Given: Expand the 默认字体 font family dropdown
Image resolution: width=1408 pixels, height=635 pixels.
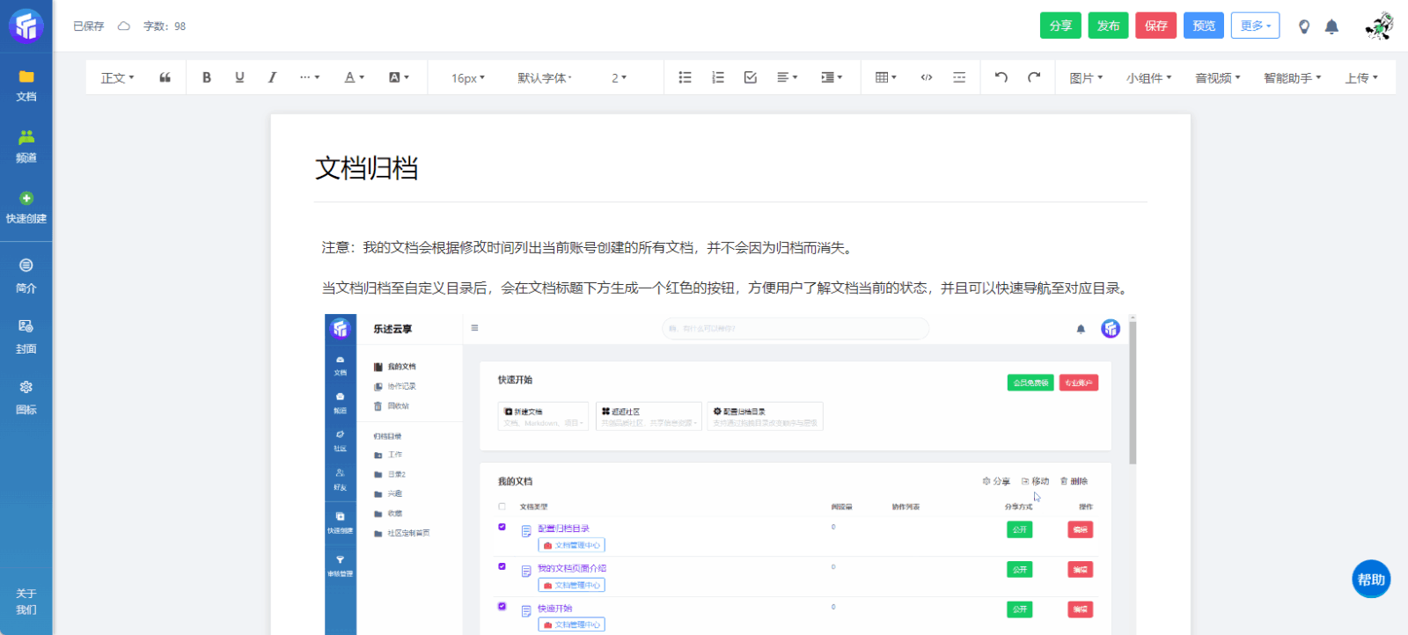Looking at the screenshot, I should click(x=545, y=78).
